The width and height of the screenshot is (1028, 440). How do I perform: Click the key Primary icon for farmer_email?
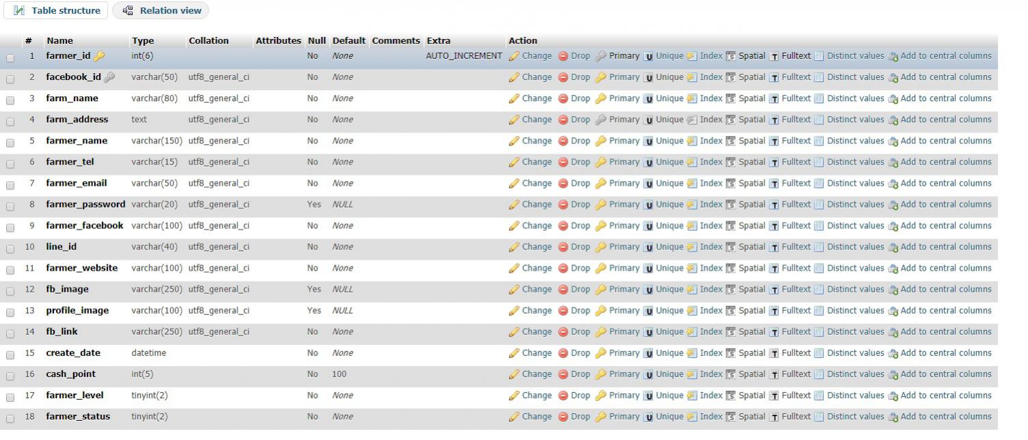(x=600, y=183)
